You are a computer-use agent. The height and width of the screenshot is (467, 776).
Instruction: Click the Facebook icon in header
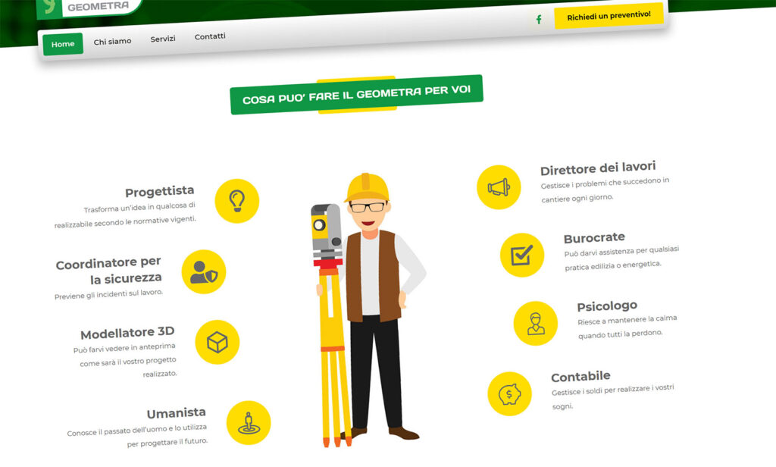539,19
